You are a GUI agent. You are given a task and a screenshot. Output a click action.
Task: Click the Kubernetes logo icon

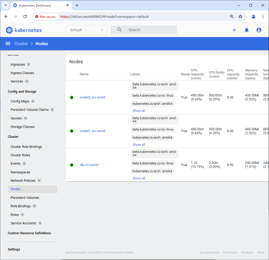click(x=9, y=30)
